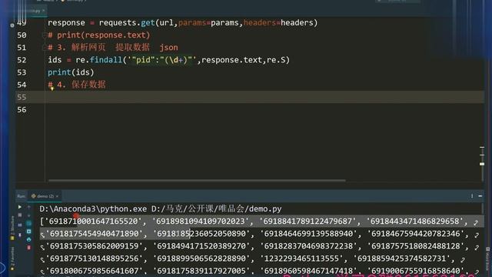Hide the Run tool window with minus icon

point(480,196)
